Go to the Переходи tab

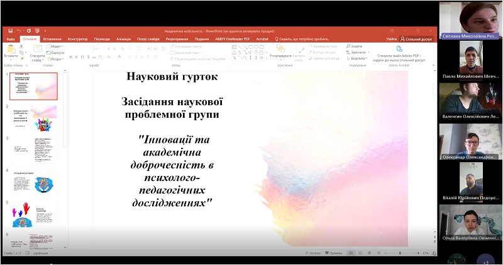click(x=102, y=39)
